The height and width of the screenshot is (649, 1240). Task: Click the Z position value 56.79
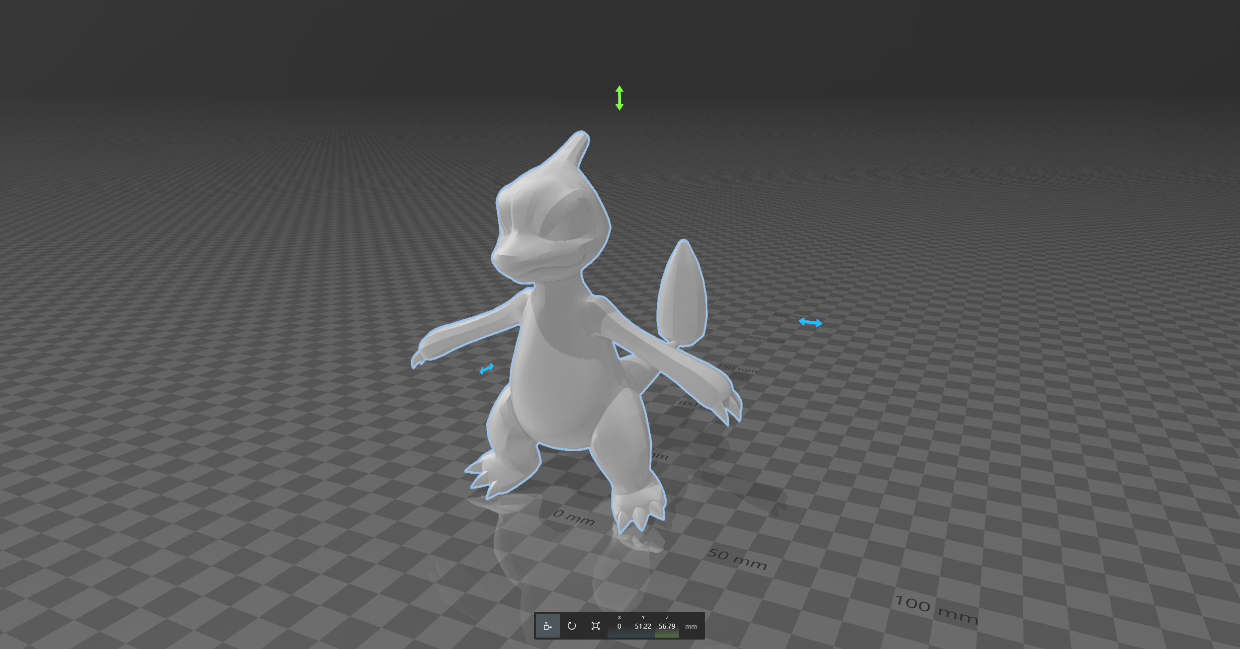tap(667, 626)
